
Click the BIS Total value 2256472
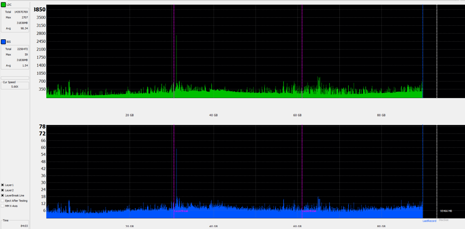[x=22, y=49]
